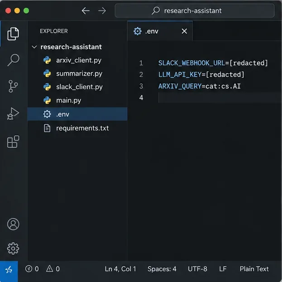This screenshot has height=282, width=282.
Task: Click ARXIV_QUERY on line 3
Action: tap(180, 86)
